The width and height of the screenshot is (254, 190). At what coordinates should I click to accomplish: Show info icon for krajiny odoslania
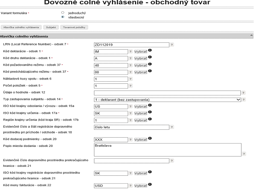pos(150,105)
